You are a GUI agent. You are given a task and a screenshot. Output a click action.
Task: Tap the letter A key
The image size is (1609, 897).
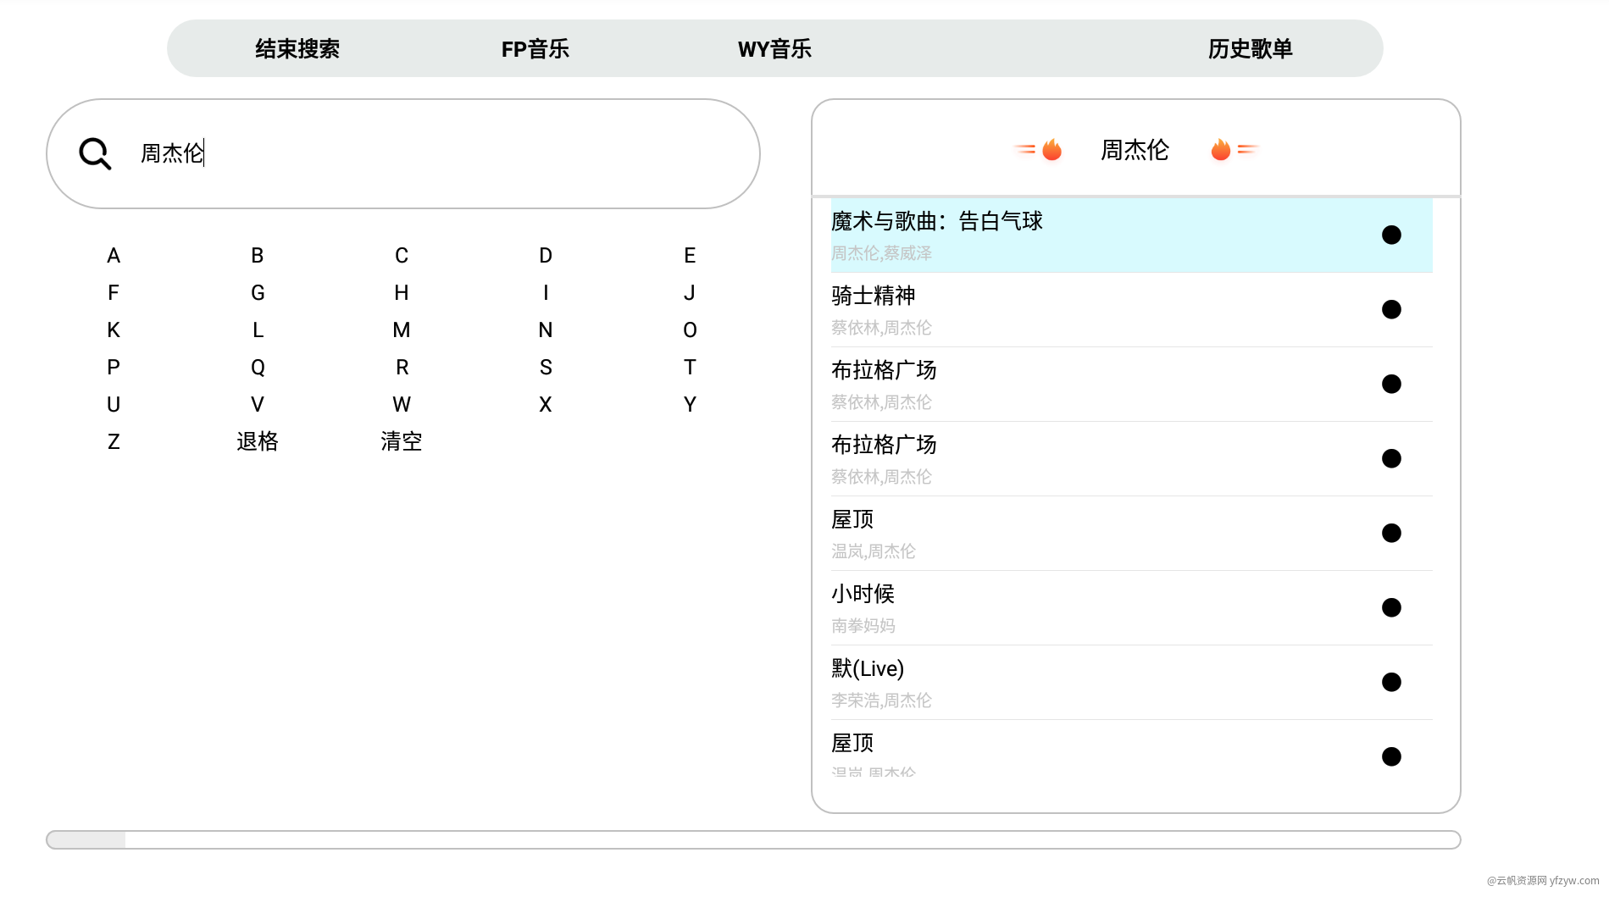pyautogui.click(x=114, y=256)
